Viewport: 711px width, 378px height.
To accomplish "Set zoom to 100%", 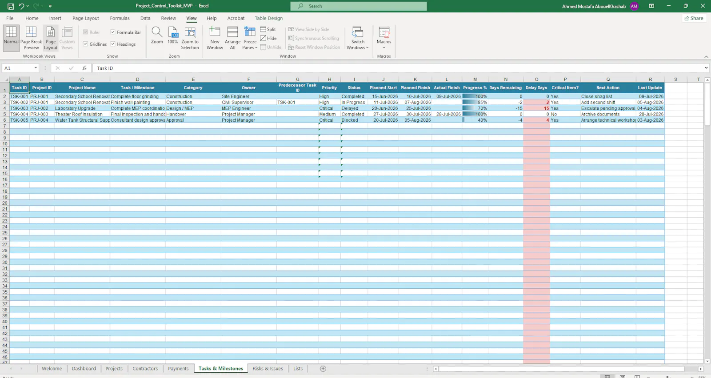I will tap(173, 35).
